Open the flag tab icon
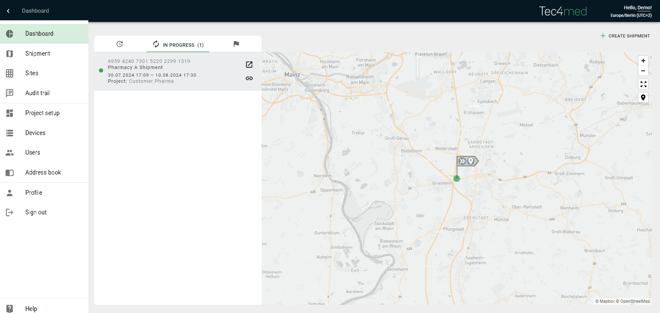Viewport: 660px width, 313px height. point(236,44)
